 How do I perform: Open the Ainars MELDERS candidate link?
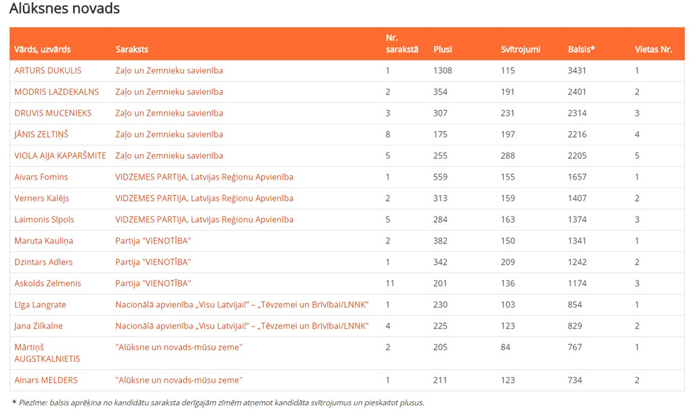point(45,381)
